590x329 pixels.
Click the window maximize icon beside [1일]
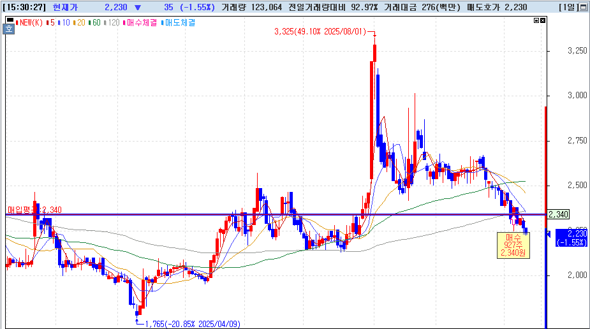(583, 7)
